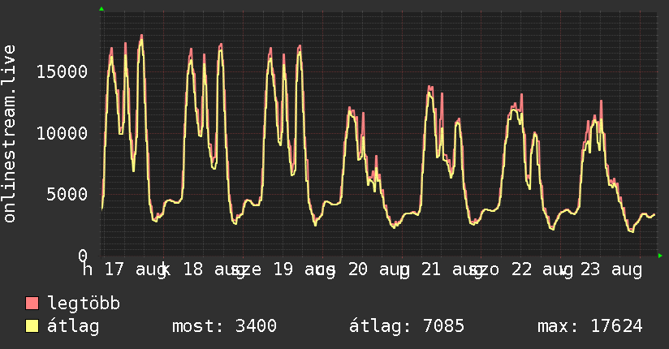Screen dimensions: 669x349
Task: Click the yellow átlag legend color swatch
Action: [32, 326]
